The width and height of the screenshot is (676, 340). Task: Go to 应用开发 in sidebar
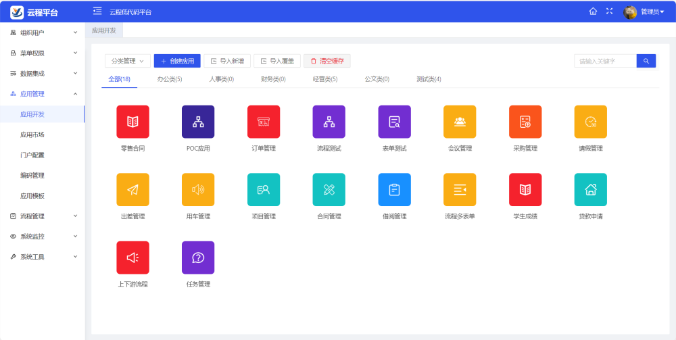click(x=42, y=114)
